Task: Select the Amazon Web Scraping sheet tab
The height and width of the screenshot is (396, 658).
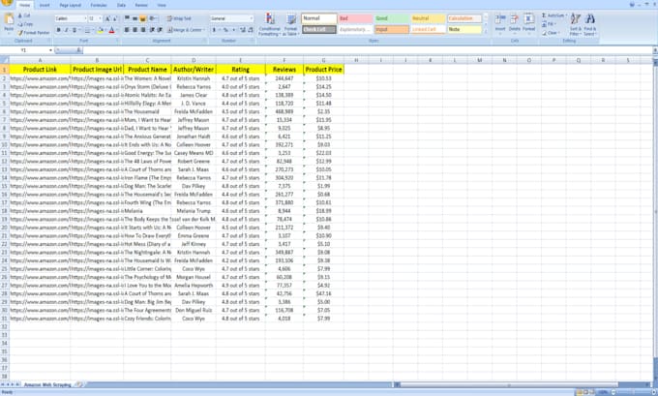Action: [x=47, y=384]
